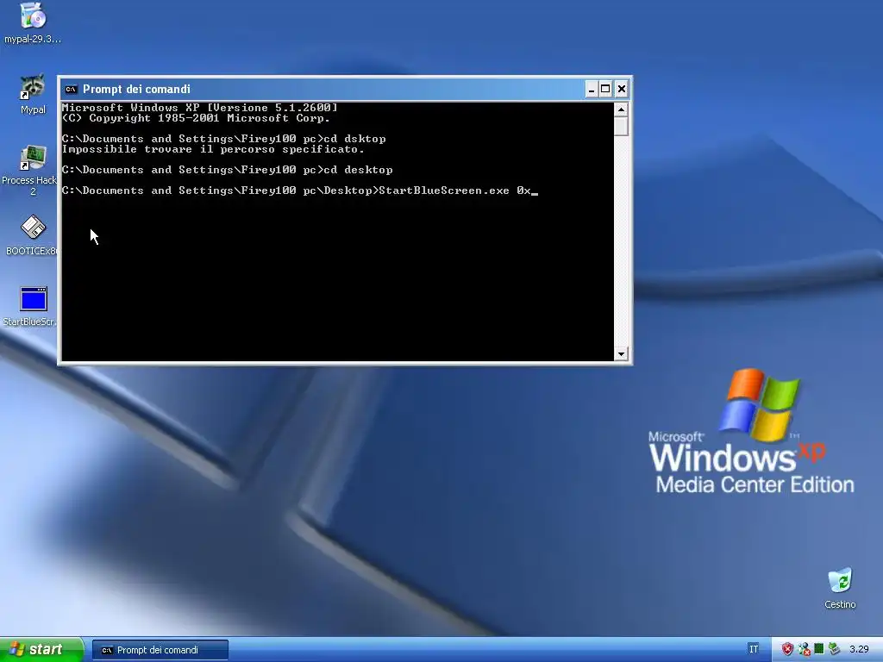
Task: Click the scroll down arrow in command prompt
Action: (x=621, y=354)
